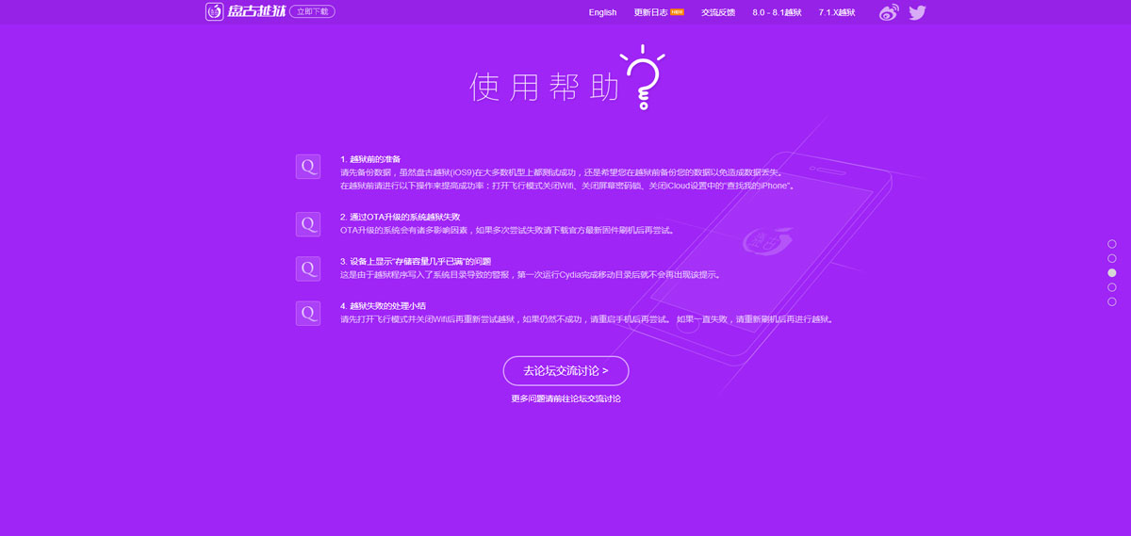Switch language to English
Image resolution: width=1131 pixels, height=536 pixels.
(x=602, y=12)
